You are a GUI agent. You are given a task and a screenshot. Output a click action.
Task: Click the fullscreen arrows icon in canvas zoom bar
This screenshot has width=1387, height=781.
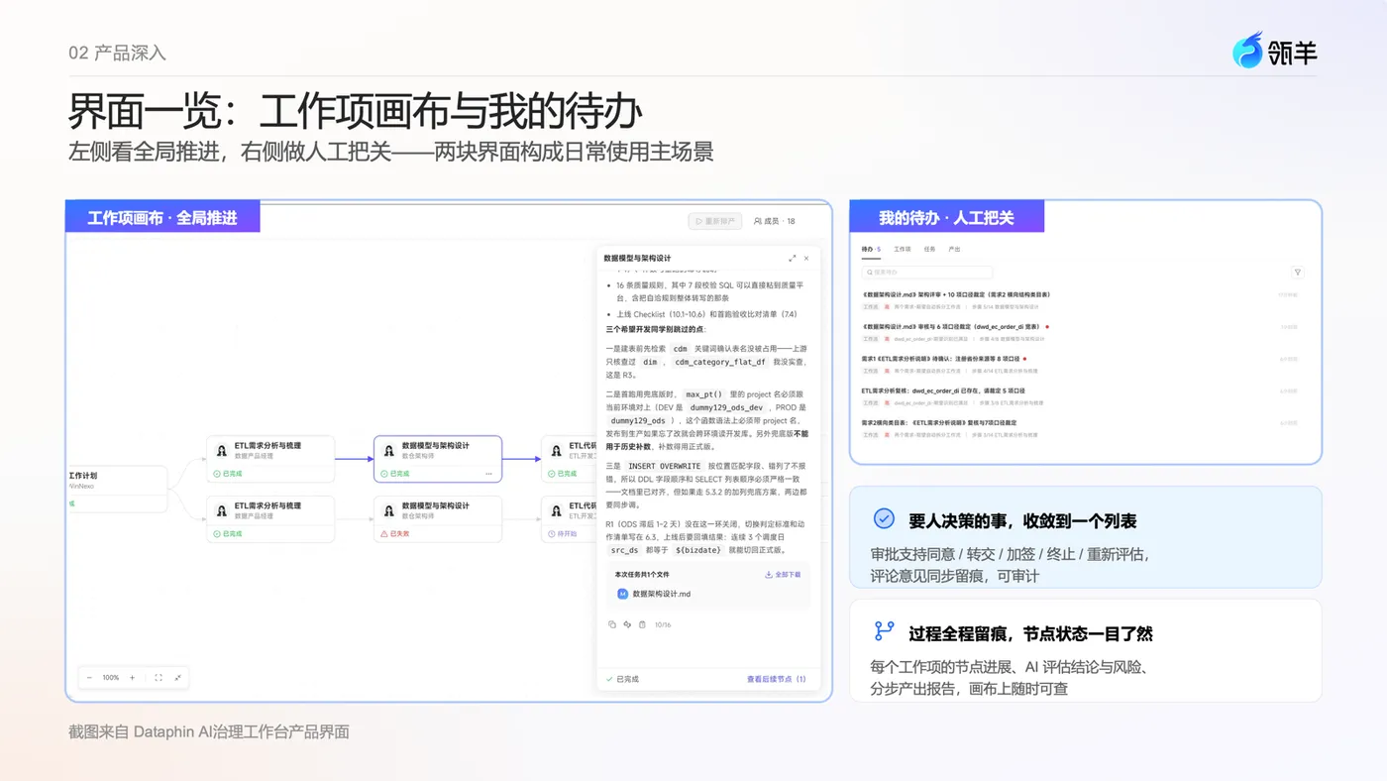pyautogui.click(x=177, y=678)
